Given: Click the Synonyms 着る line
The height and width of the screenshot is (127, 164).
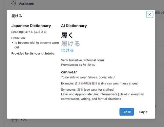Looking at the screenshot, I should pyautogui.click(x=88, y=90).
